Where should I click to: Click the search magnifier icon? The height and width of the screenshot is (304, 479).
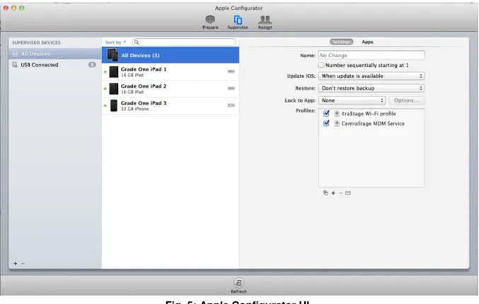[x=137, y=42]
